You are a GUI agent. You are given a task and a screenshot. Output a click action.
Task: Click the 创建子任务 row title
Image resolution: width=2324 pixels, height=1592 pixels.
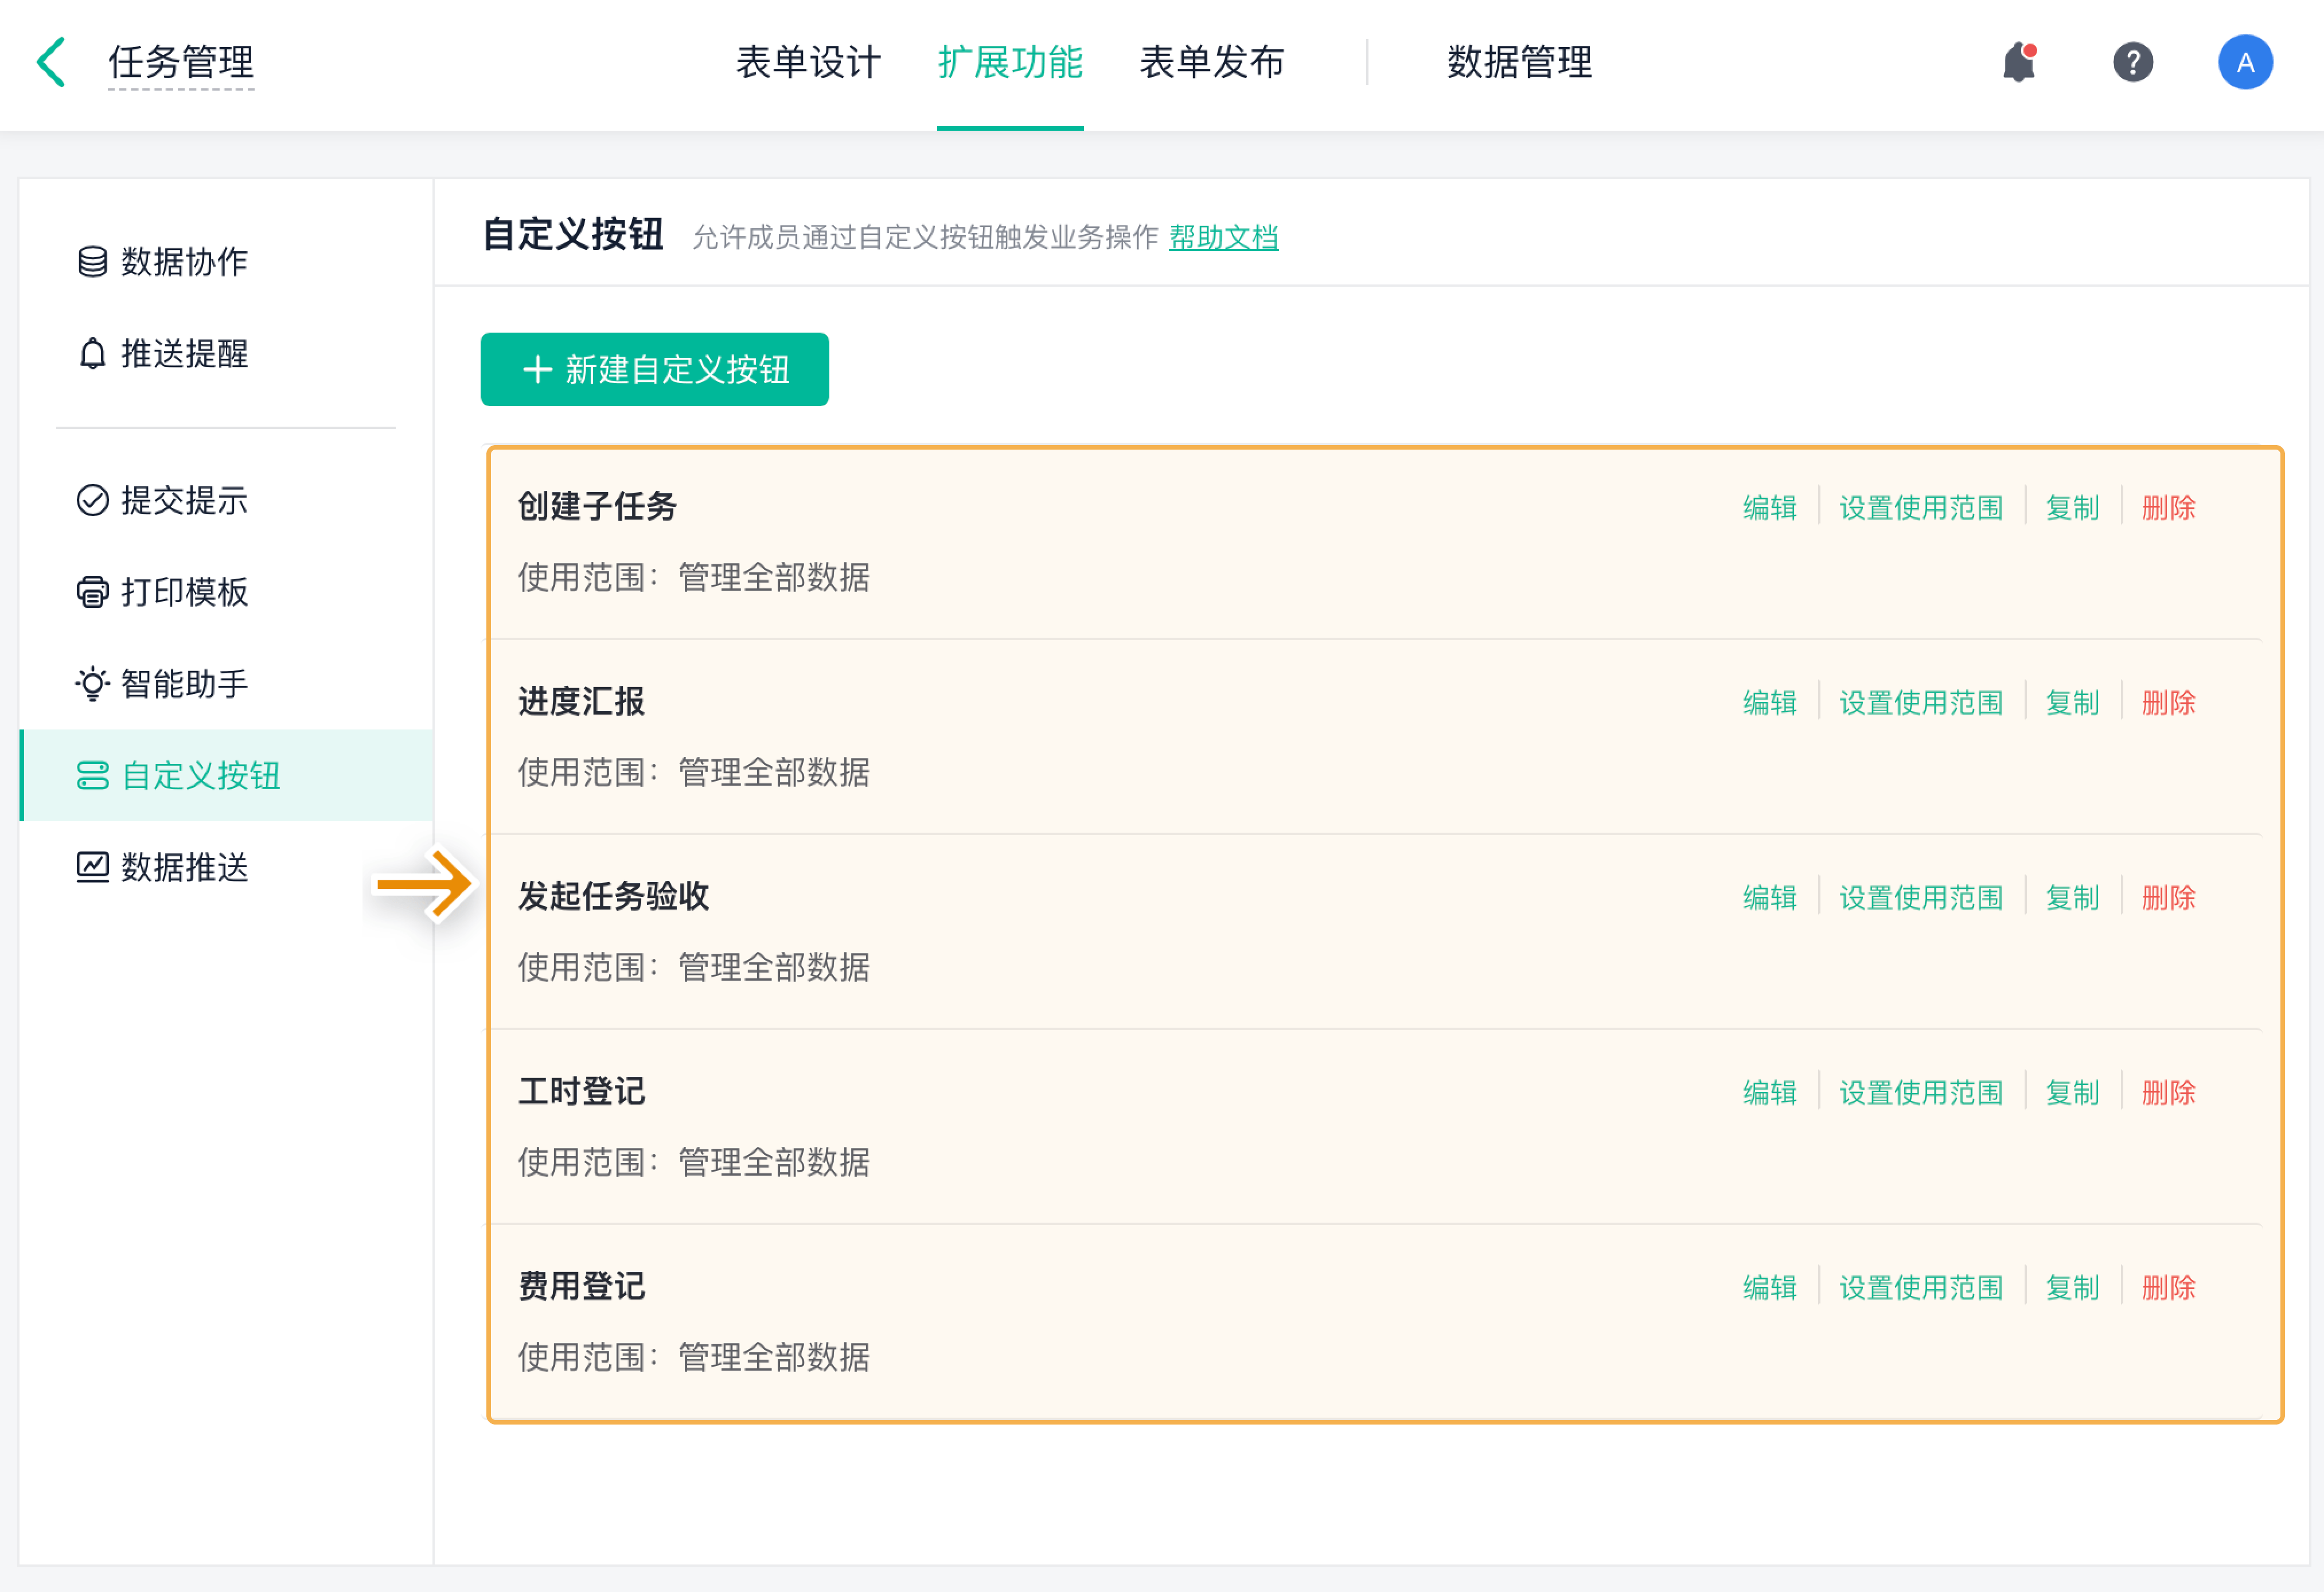coord(597,507)
